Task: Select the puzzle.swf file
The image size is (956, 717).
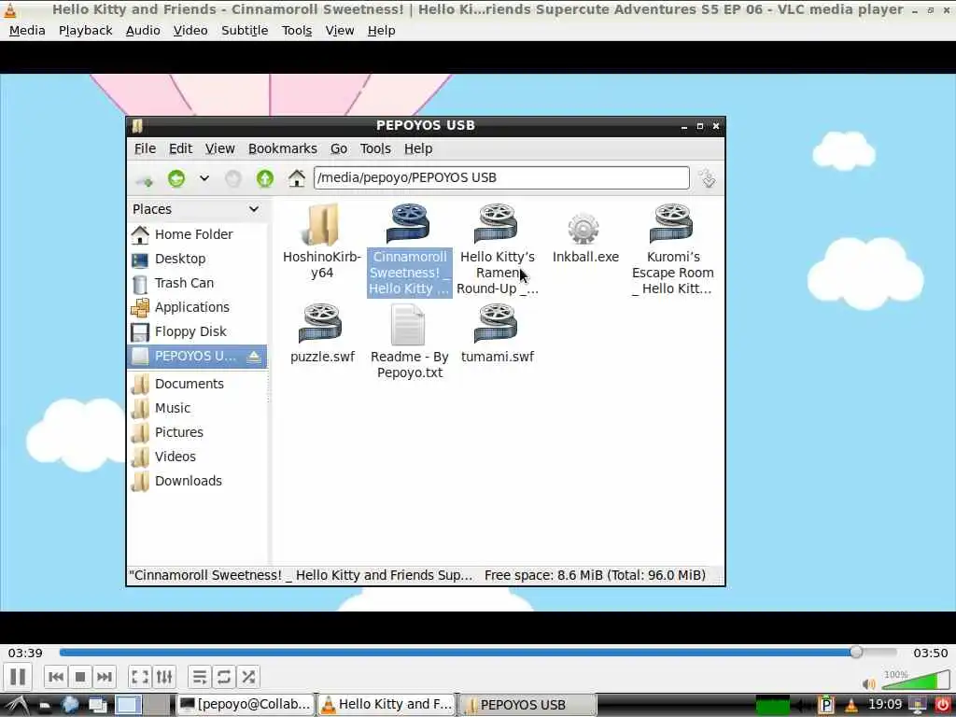Action: pyautogui.click(x=322, y=334)
